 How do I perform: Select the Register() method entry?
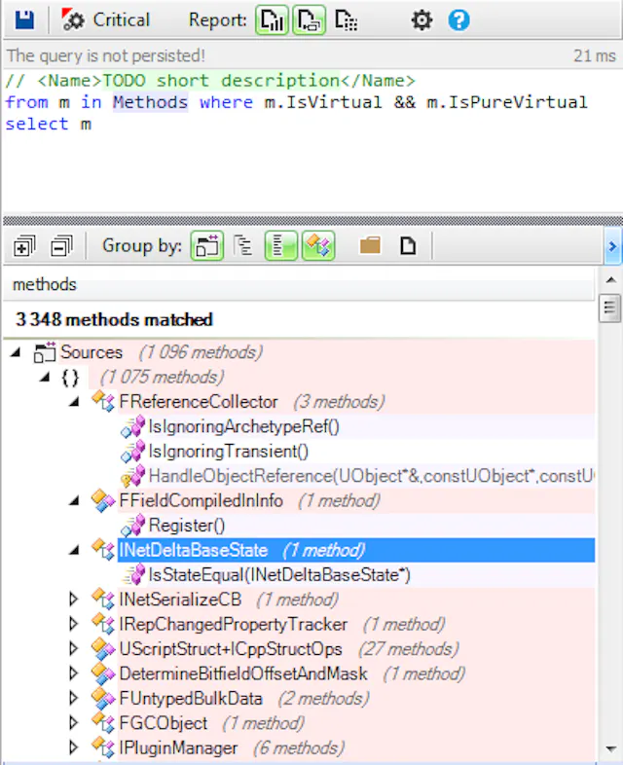tap(186, 526)
